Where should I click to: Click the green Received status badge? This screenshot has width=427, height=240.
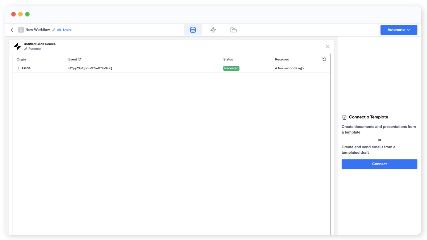[231, 68]
